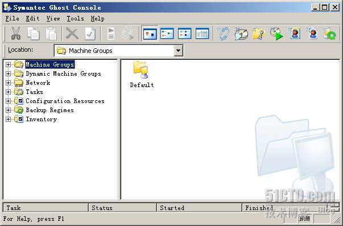Click the greyed globe with arrow icon
This screenshot has height=226, width=343.
pyautogui.click(x=128, y=34)
